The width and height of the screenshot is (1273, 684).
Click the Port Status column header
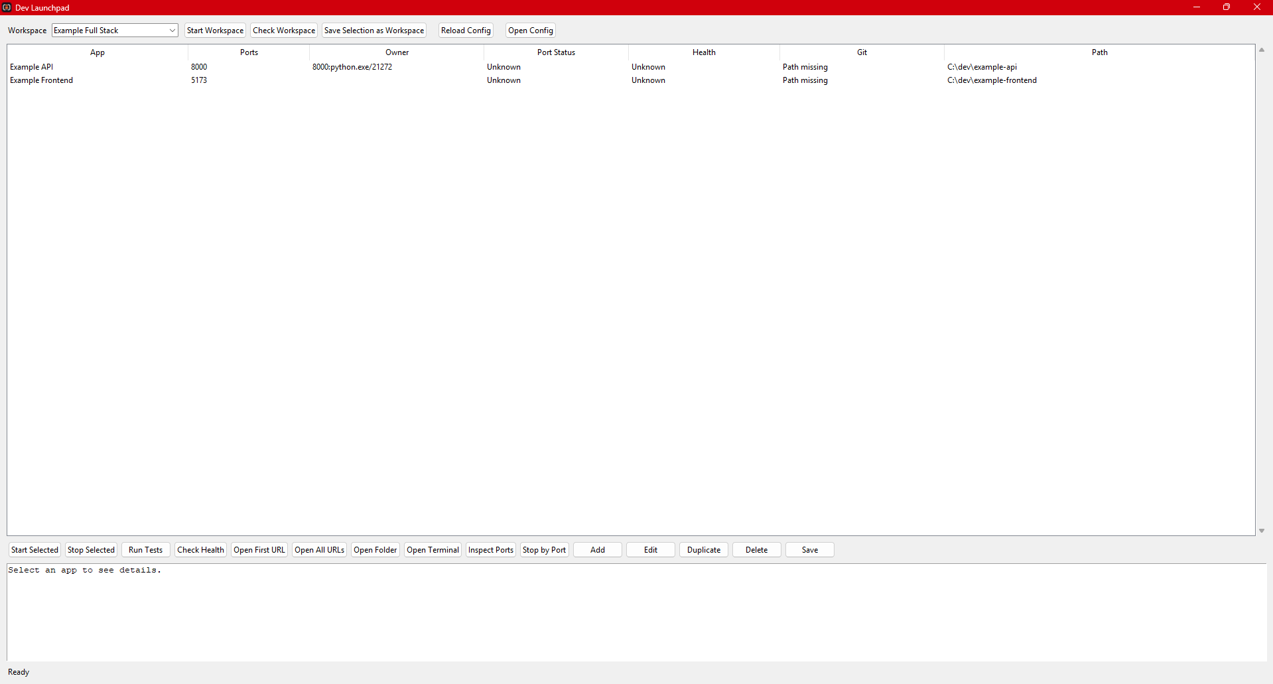556,52
